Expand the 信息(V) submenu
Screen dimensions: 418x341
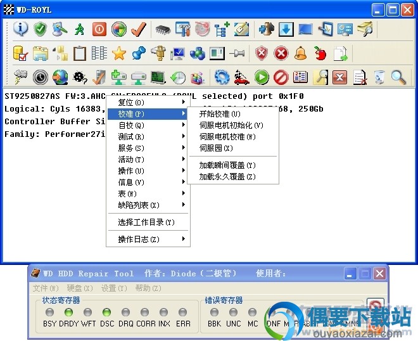tap(148, 183)
